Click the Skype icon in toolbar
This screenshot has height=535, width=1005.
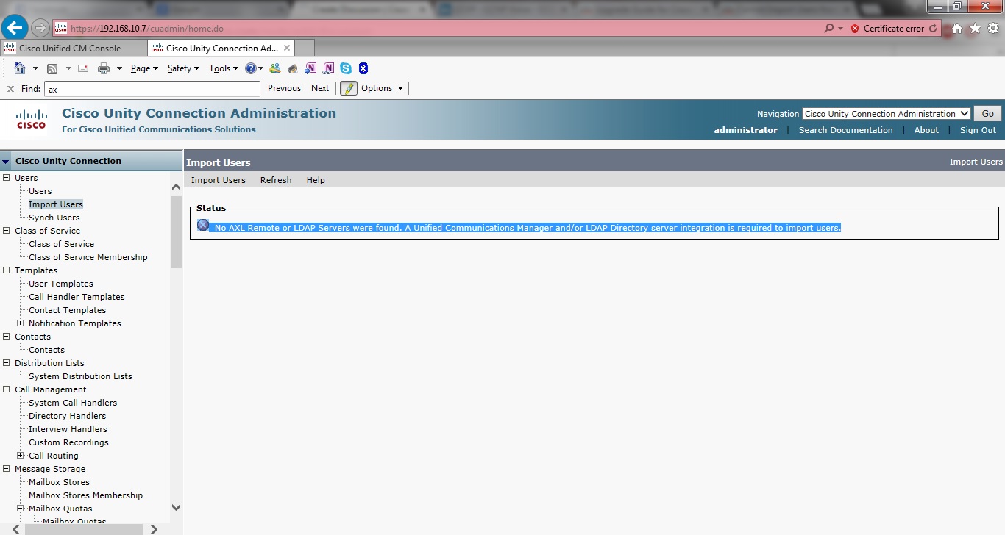pyautogui.click(x=346, y=68)
